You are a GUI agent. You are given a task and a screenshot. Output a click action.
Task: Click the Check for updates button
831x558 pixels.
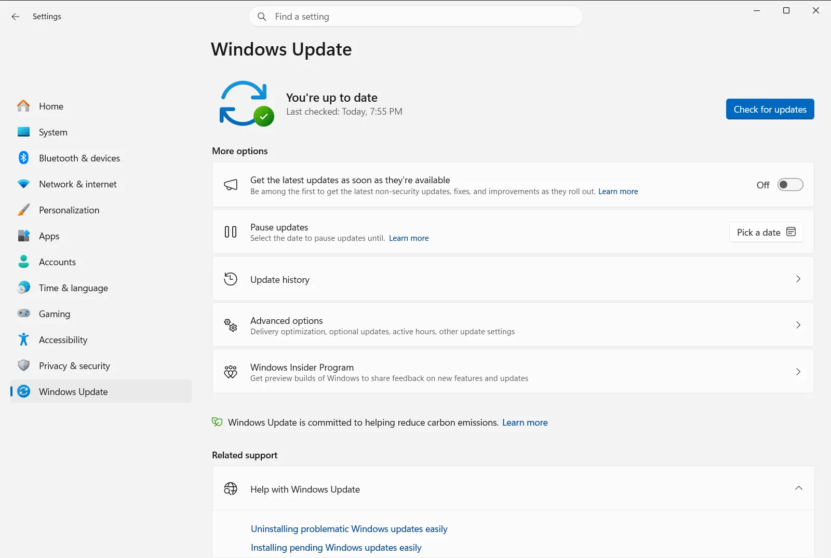(770, 109)
